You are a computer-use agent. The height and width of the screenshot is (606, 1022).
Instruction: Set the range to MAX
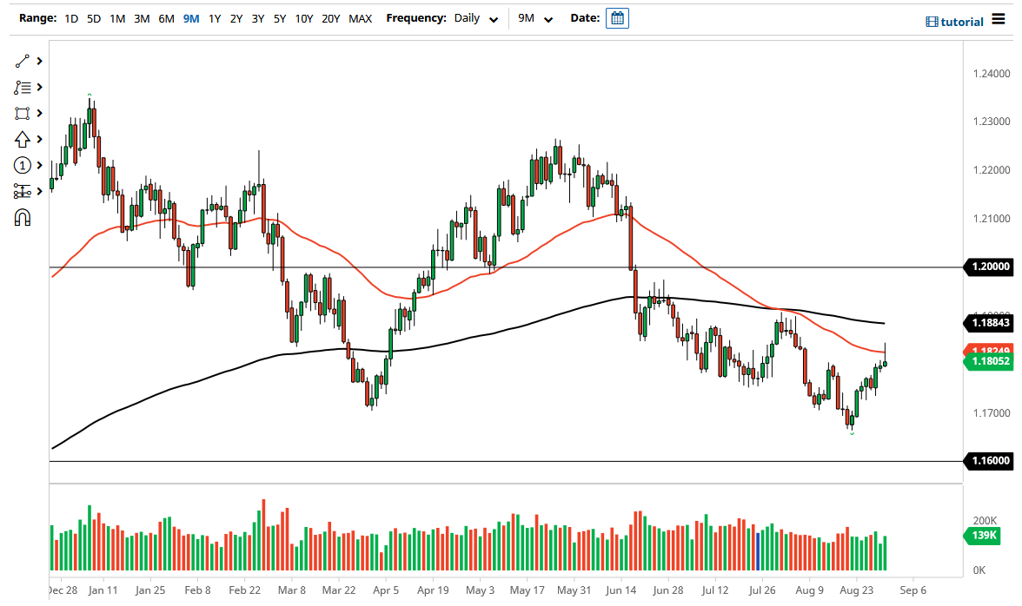pyautogui.click(x=360, y=18)
